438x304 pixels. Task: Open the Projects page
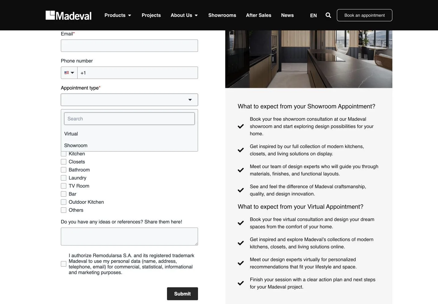point(151,15)
